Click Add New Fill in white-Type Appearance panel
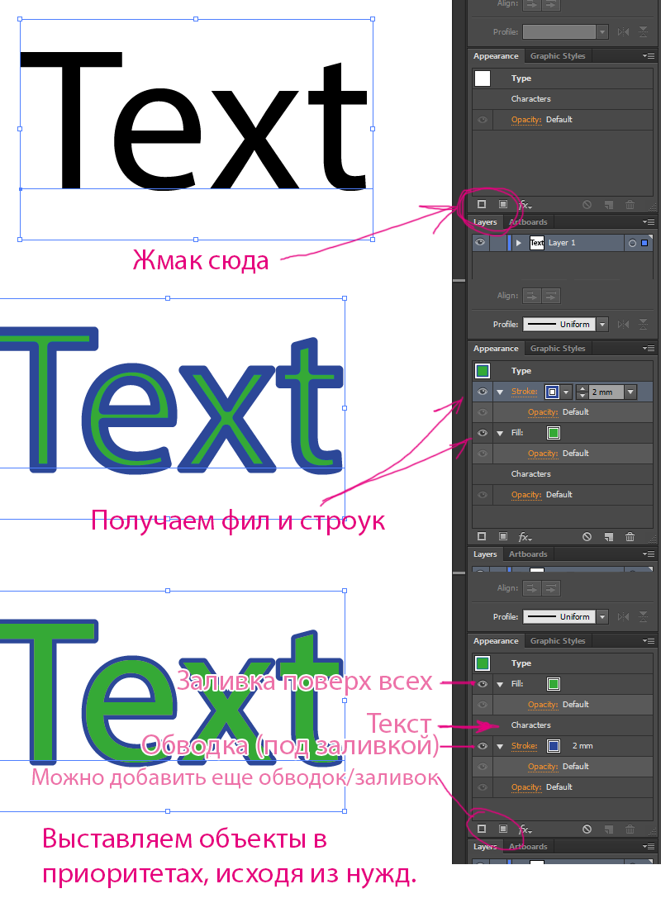 pyautogui.click(x=503, y=204)
